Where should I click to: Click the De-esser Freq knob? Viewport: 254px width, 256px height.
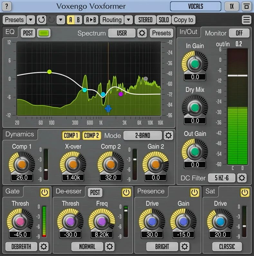click(102, 222)
